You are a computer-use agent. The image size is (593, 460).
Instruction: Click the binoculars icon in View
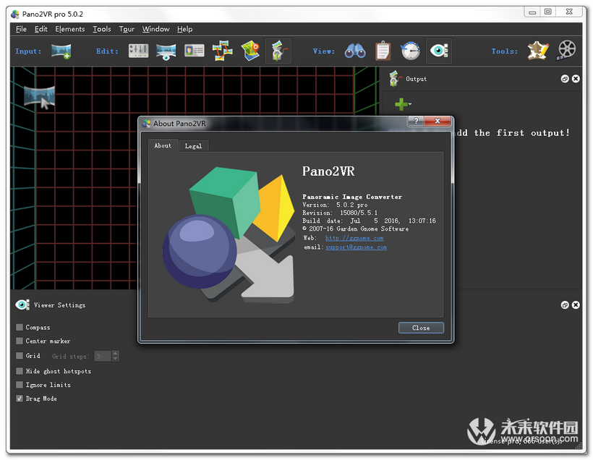pos(354,51)
